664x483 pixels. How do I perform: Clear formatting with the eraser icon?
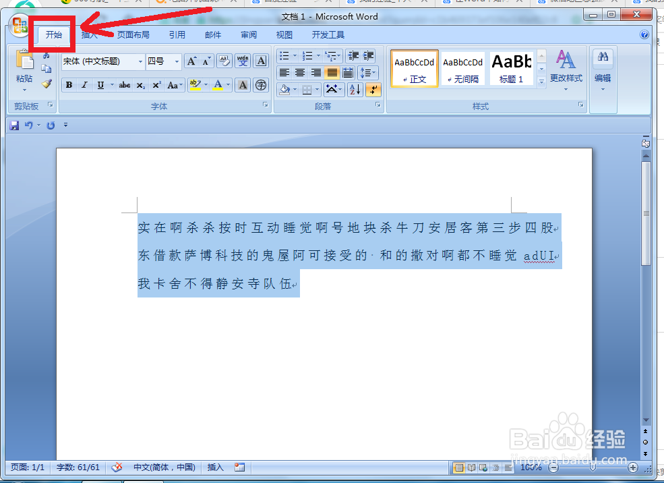[x=224, y=61]
